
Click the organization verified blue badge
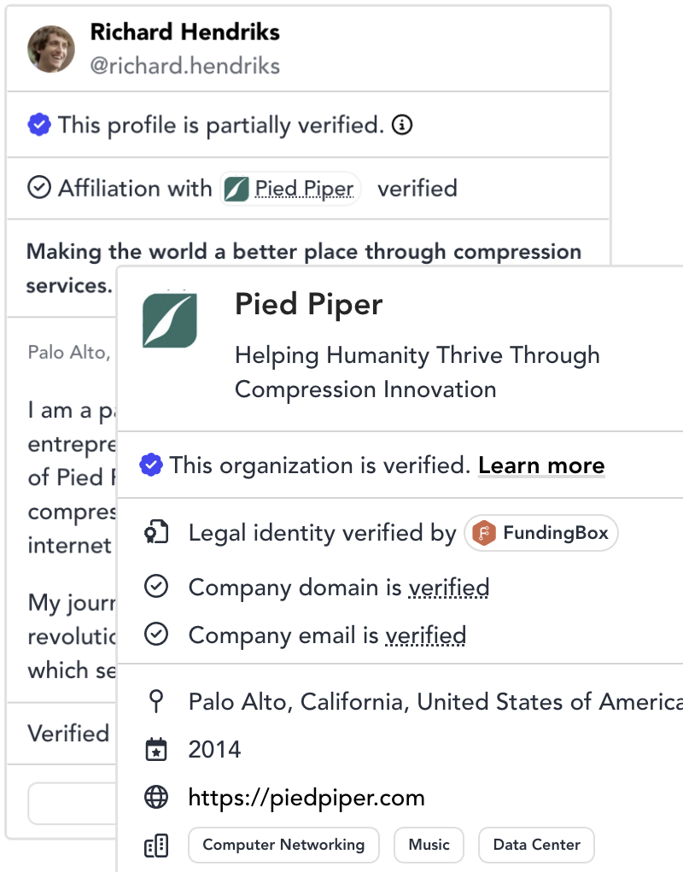tap(151, 465)
